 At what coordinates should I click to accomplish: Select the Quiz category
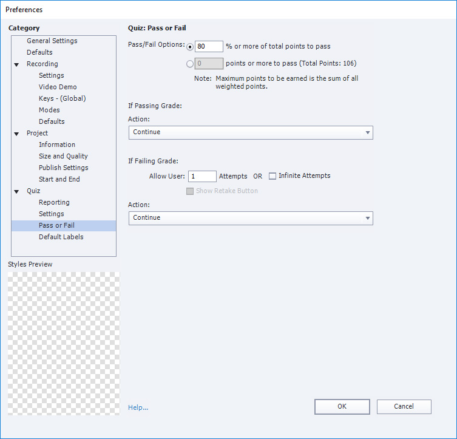(33, 191)
